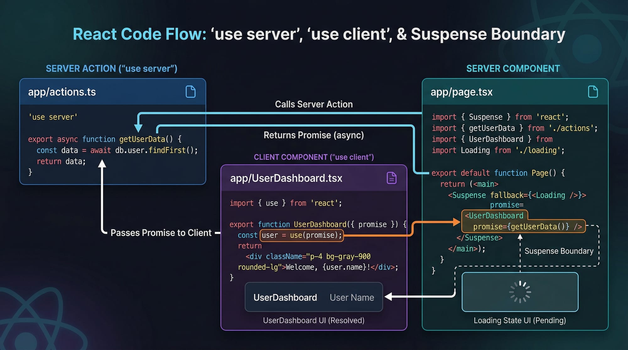Click the Calls Server Action label
This screenshot has height=350, width=628.
[314, 104]
